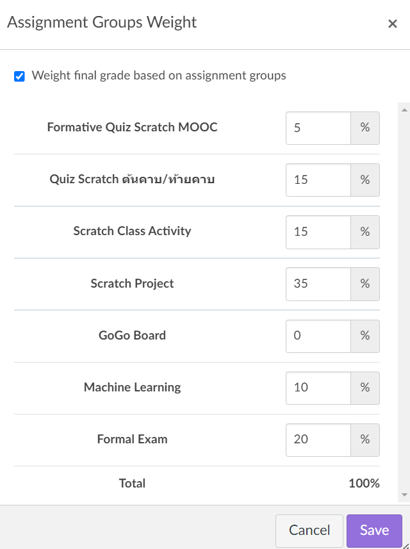Click Quiz Scratch ต้นคาบ/ท้ายคาบ weight field

[318, 180]
